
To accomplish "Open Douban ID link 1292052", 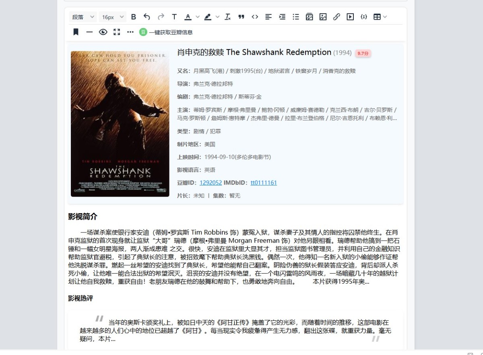I will (211, 183).
